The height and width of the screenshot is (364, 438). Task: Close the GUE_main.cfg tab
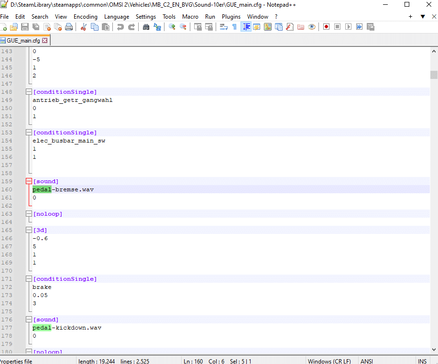pyautogui.click(x=45, y=41)
